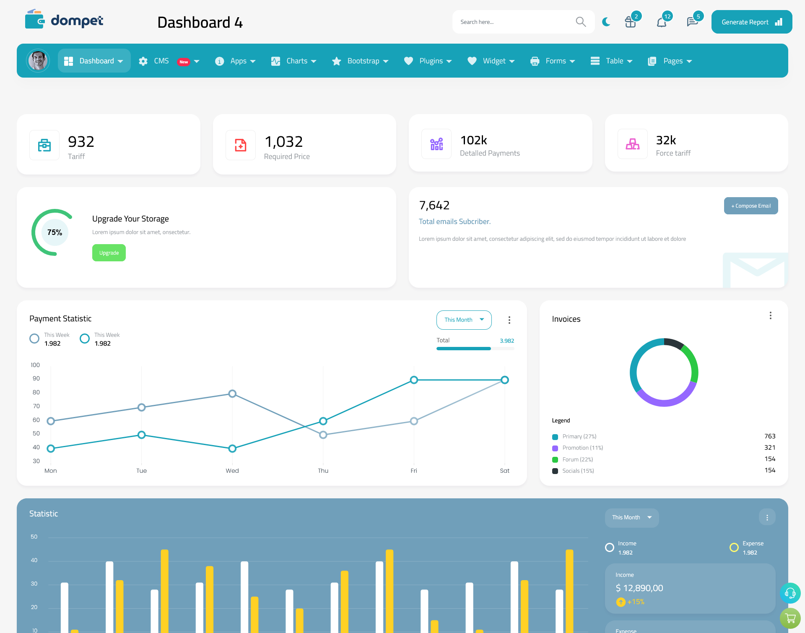Viewport: 805px width, 633px height.
Task: Click the chat/messages icon in header
Action: pyautogui.click(x=691, y=21)
